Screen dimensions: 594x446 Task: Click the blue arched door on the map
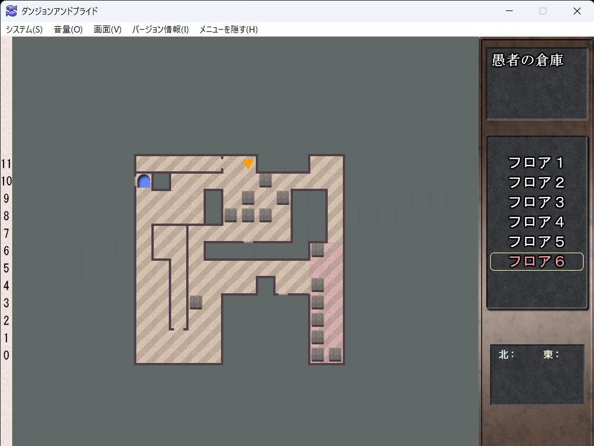(144, 181)
